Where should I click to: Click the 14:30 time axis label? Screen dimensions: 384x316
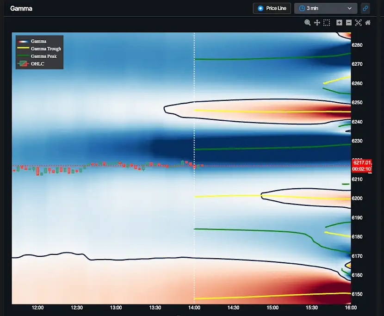[233, 308]
